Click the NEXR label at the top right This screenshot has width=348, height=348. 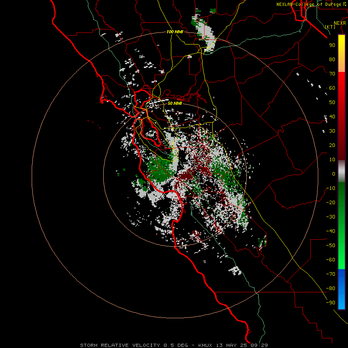(340, 23)
